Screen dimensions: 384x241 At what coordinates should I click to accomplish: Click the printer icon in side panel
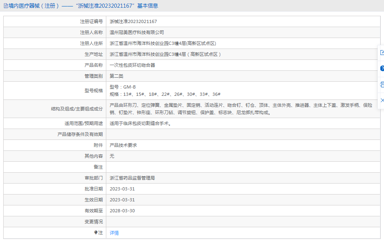tap(382, 85)
